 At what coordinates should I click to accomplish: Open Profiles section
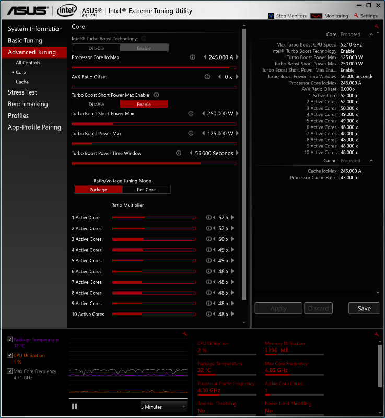click(x=18, y=115)
